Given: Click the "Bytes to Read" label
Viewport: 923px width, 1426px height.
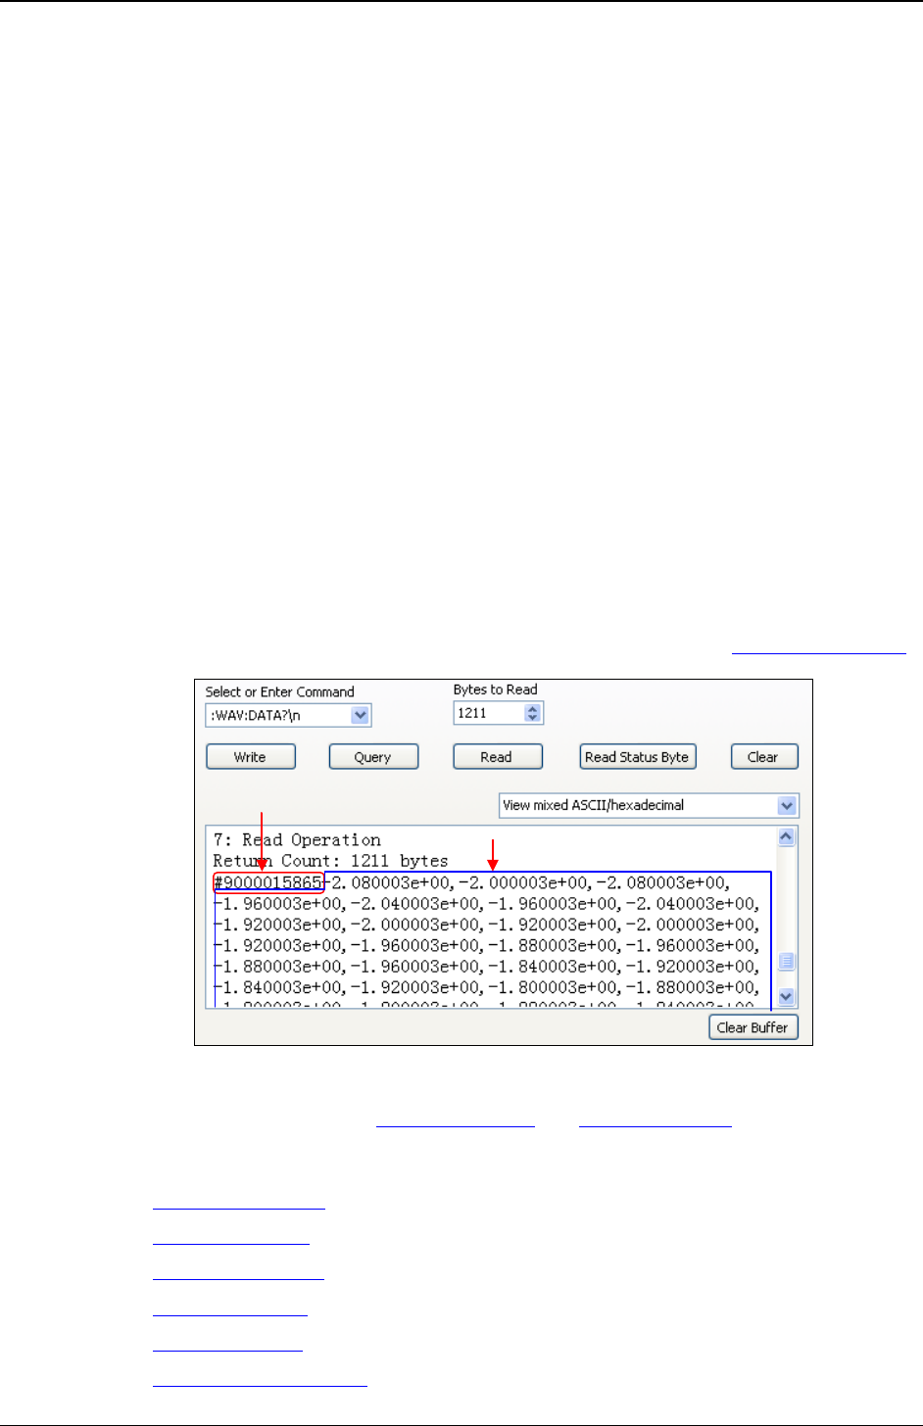Looking at the screenshot, I should coord(495,689).
